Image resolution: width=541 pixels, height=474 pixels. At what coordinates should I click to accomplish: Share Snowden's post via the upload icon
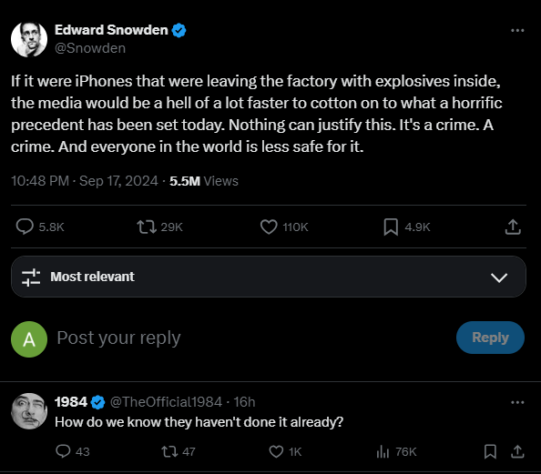click(513, 227)
